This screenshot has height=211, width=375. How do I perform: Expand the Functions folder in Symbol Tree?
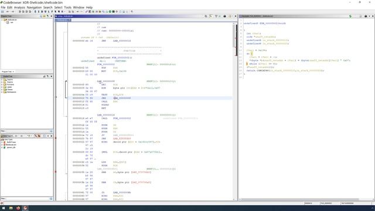(x=2, y=84)
